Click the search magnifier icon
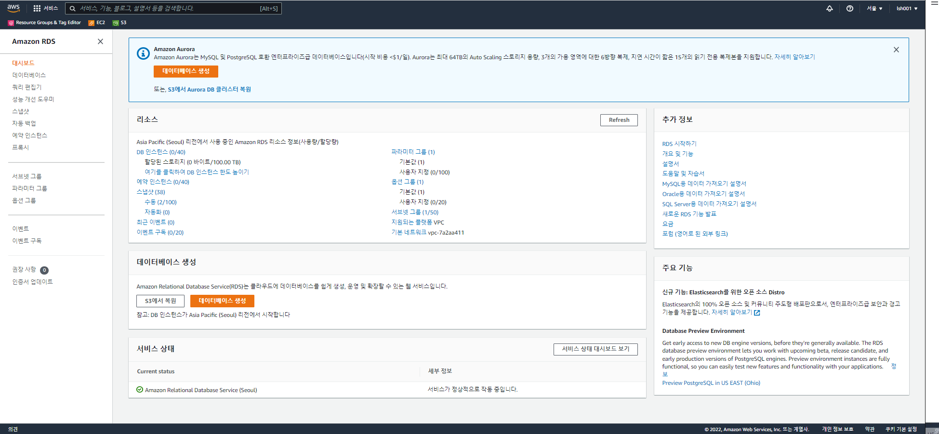This screenshot has width=939, height=434. point(73,9)
